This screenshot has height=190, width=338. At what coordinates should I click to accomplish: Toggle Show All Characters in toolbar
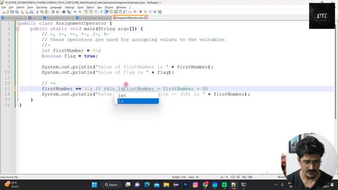pos(101,12)
